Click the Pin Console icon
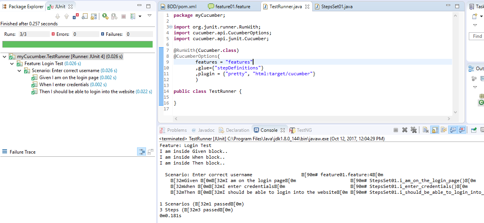 click(474, 130)
